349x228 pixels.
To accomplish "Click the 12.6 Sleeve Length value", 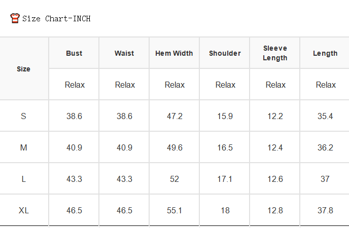I will (x=275, y=179).
